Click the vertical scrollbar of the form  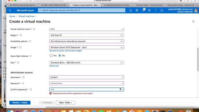point(198,59)
